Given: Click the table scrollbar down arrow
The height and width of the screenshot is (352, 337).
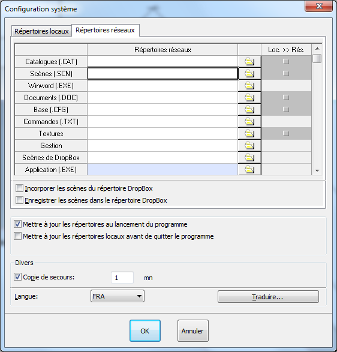Looking at the screenshot, I should pos(317,171).
